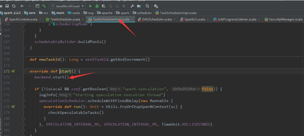Toggle the fold marker at line 180
This screenshot has height=136, width=304.
pos(24,118)
